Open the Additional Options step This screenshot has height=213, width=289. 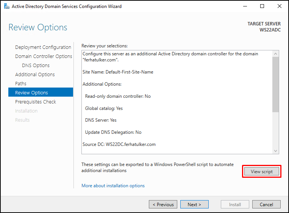pos(35,75)
